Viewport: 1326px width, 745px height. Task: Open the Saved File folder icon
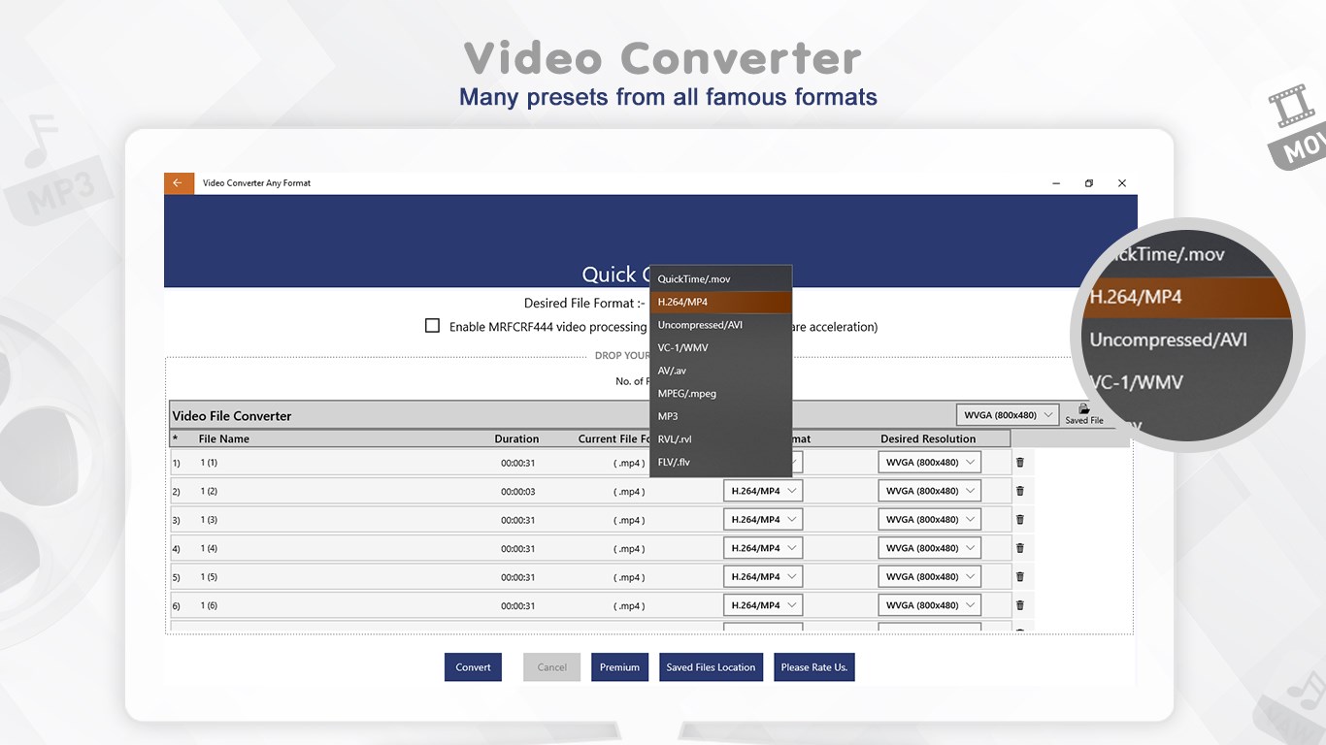(1084, 409)
